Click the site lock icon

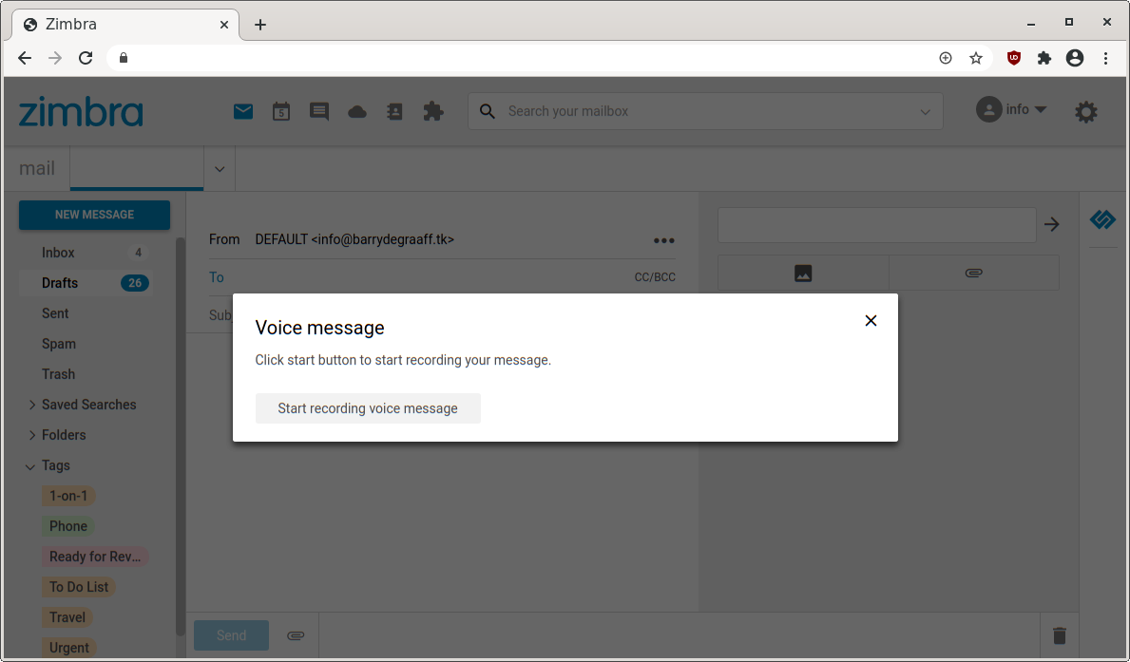(124, 58)
